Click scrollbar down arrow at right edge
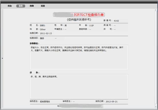 [x=156, y=107]
